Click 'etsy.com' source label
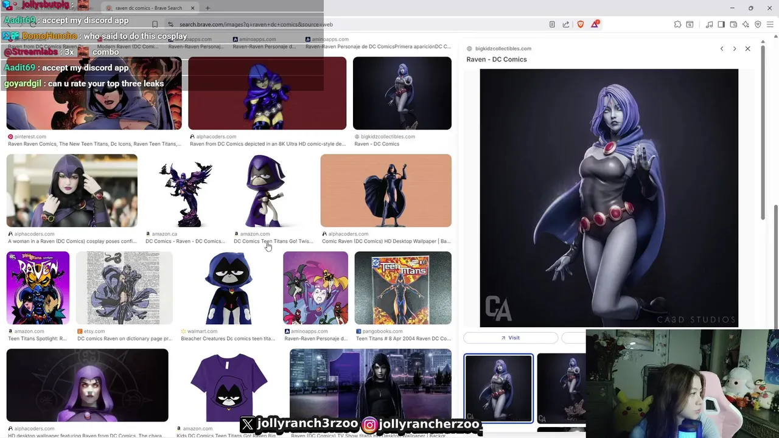 pos(94,332)
